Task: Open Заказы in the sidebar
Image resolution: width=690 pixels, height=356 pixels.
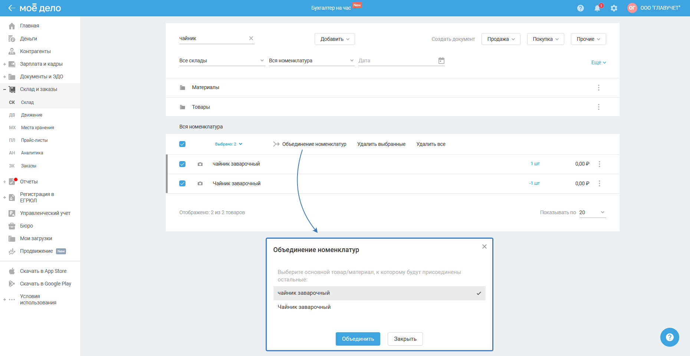Action: (x=29, y=166)
